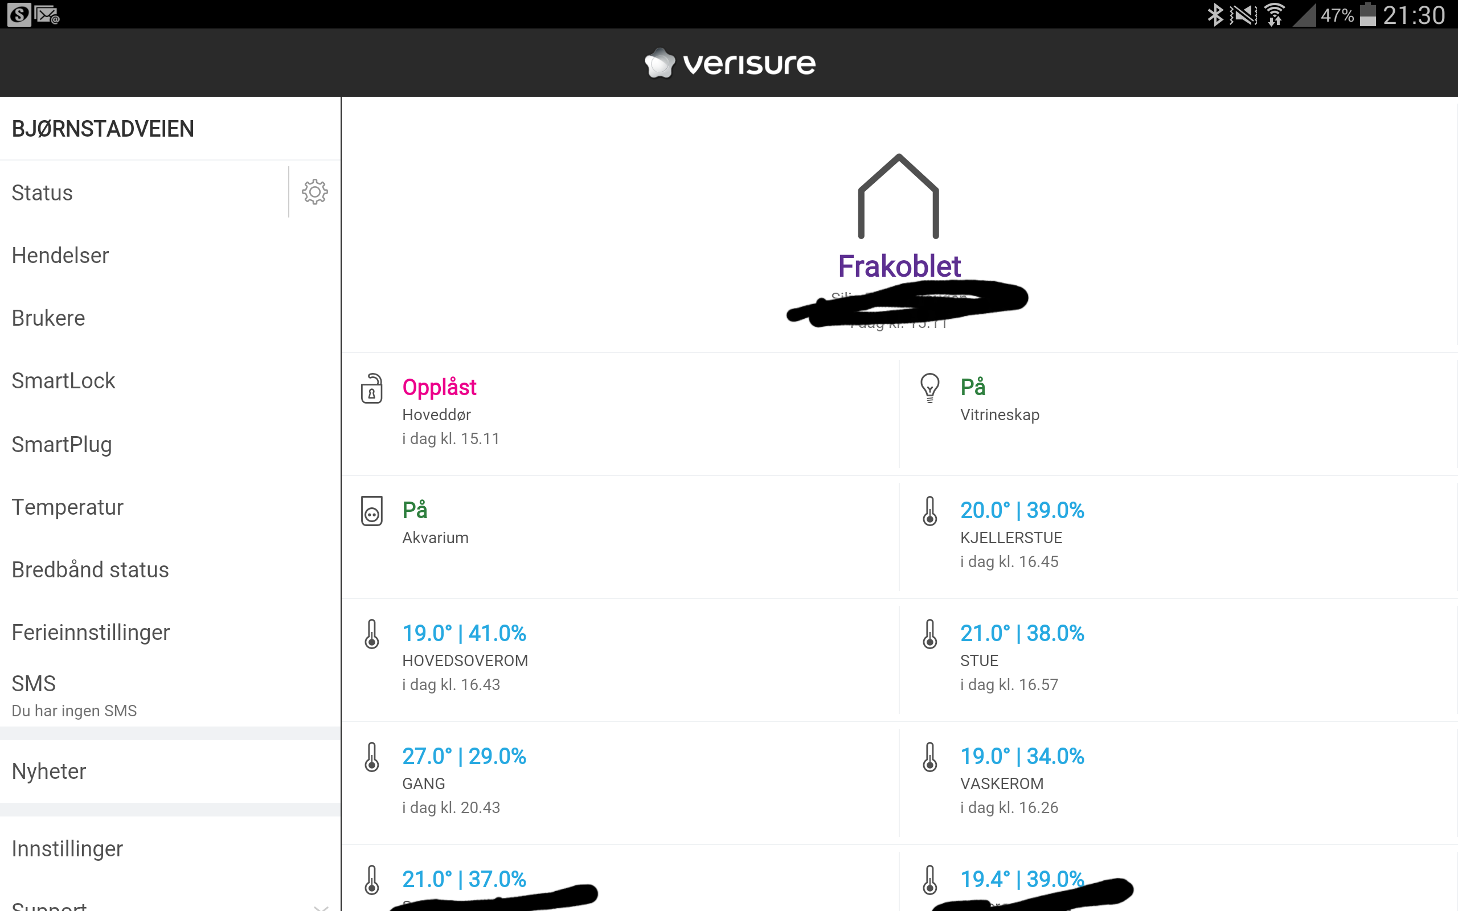Tap the Akvarium smart plug icon
This screenshot has width=1458, height=911.
point(372,511)
